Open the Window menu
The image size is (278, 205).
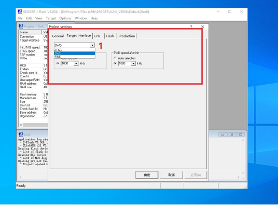coord(81,18)
